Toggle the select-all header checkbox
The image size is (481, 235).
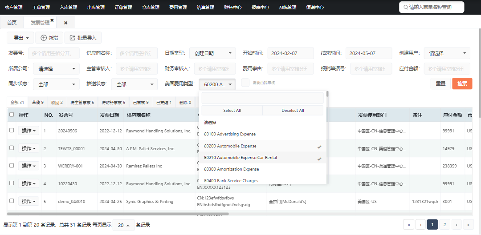point(12,115)
